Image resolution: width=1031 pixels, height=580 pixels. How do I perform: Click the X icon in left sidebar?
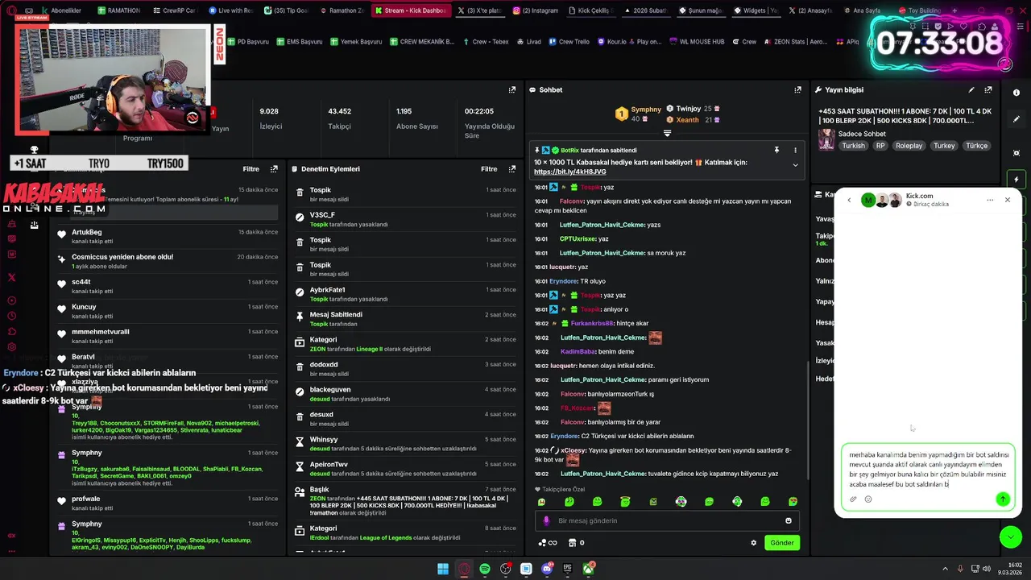pos(11,277)
